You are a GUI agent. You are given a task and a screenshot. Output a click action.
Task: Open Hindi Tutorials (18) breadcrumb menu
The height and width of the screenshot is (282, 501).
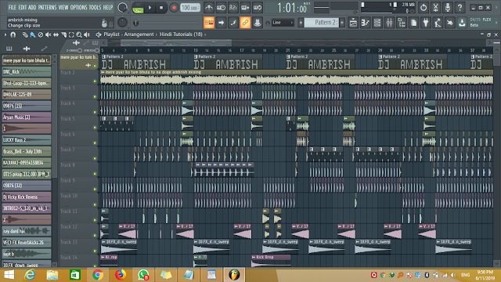coord(181,34)
